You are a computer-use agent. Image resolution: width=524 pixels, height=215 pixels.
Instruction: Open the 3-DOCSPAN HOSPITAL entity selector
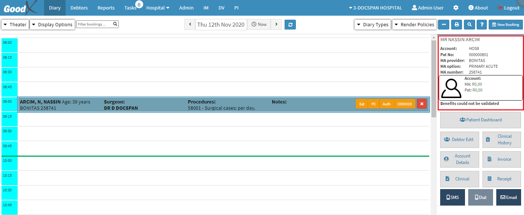[375, 8]
